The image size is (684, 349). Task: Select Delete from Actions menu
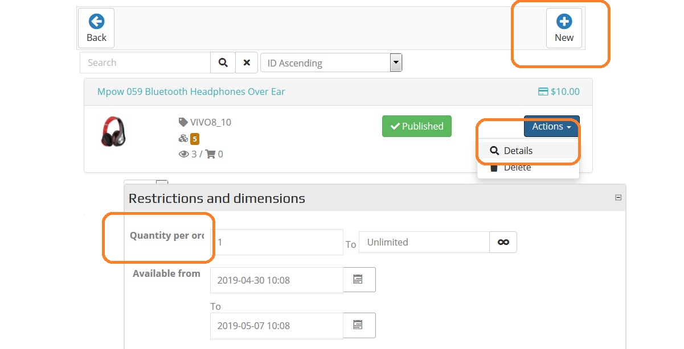[x=517, y=168]
